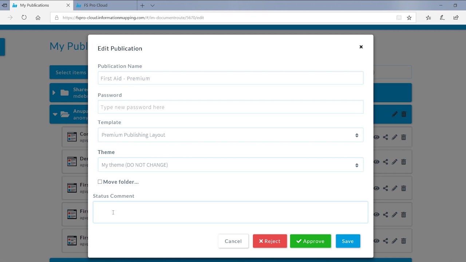Close the My Publications browser tab

click(68, 5)
